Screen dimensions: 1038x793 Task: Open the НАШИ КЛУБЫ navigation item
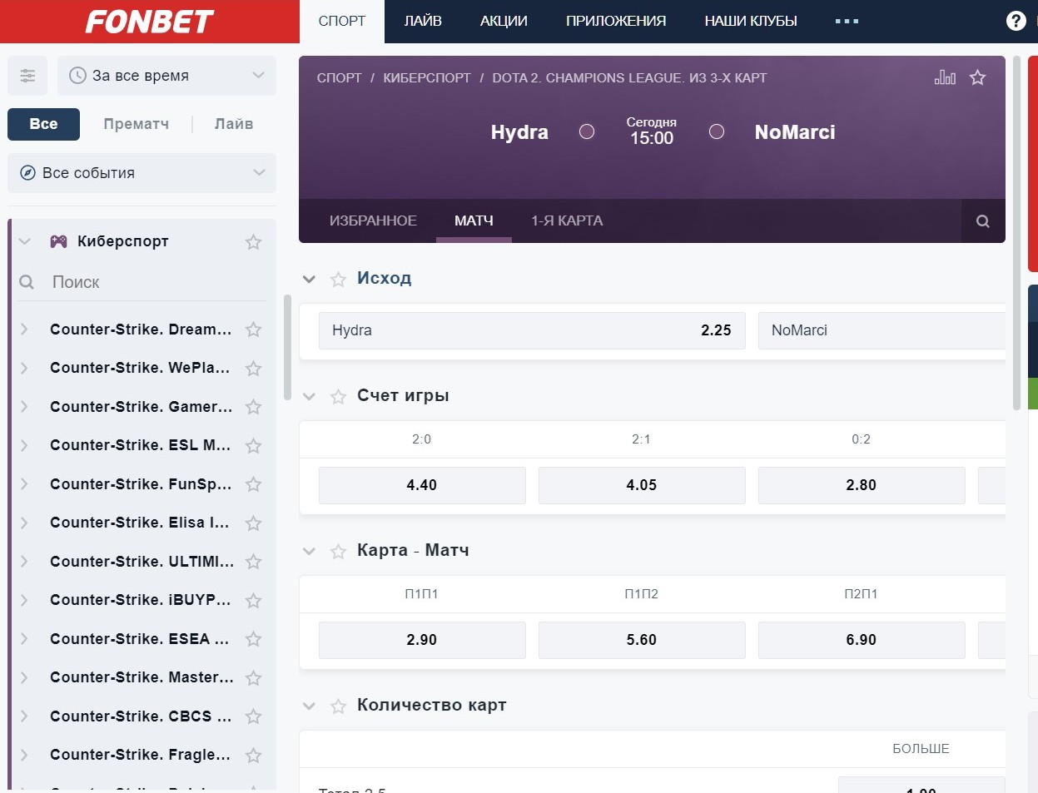tap(751, 22)
